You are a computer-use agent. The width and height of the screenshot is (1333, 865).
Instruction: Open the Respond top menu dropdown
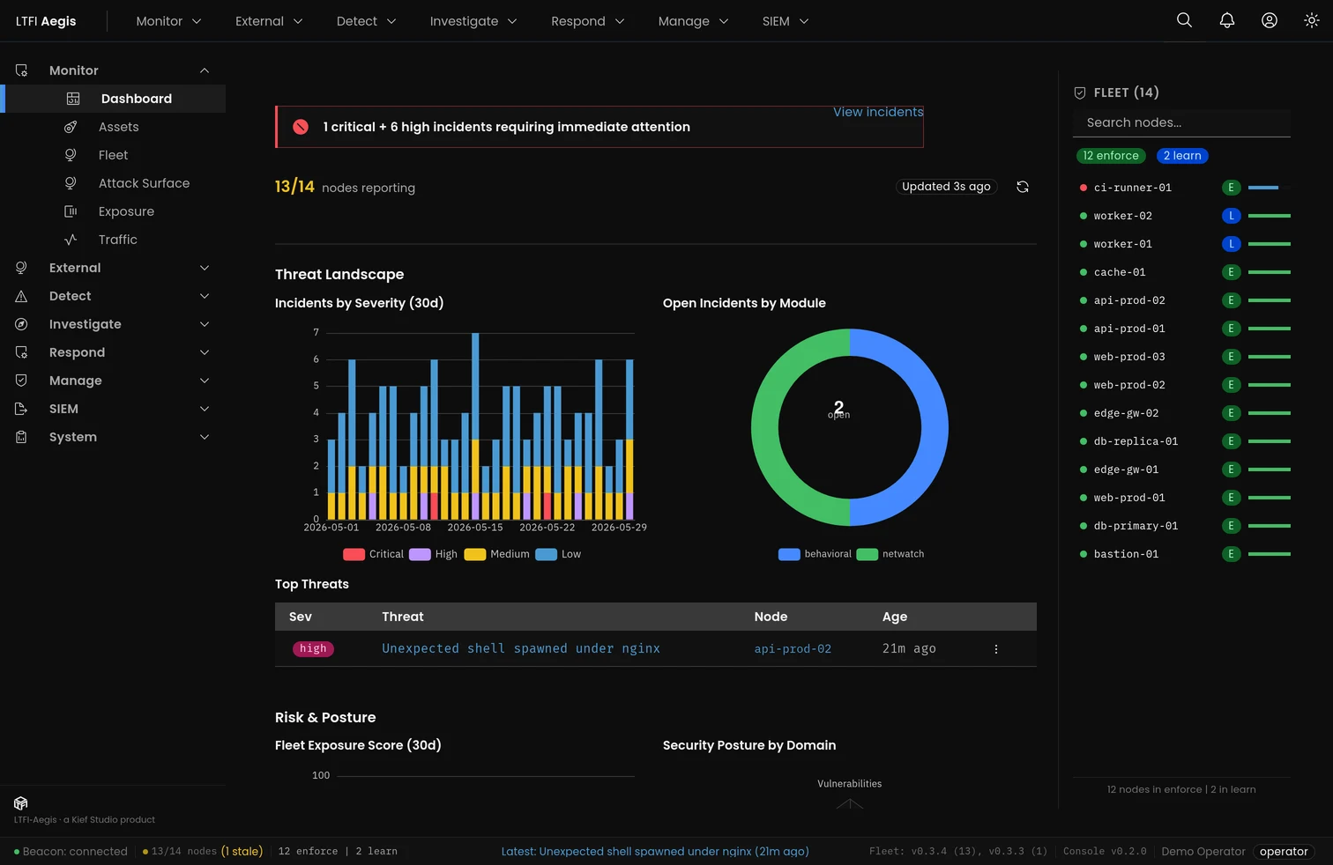588,21
